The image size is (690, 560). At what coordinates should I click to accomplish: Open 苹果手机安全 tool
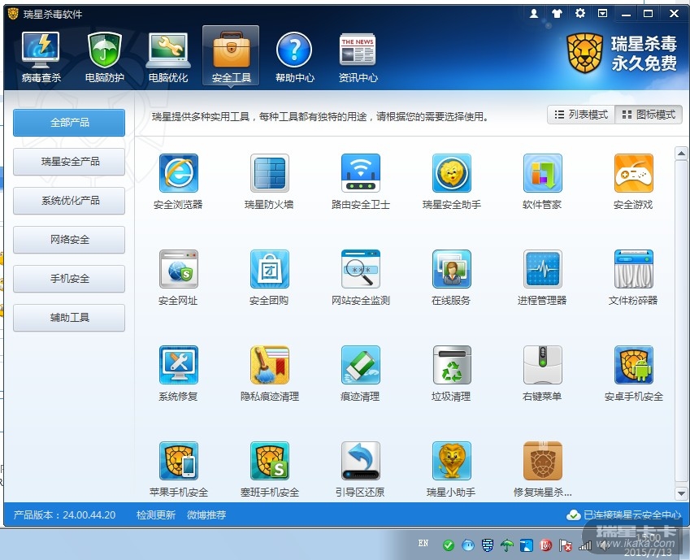pos(178,462)
